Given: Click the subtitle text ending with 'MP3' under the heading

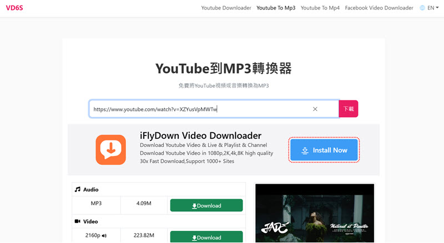Looking at the screenshot, I should tap(224, 85).
